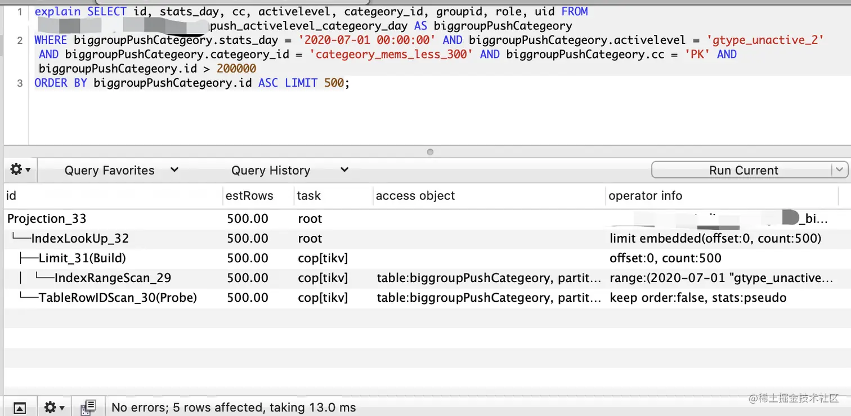Expand the Run Current arrow menu
Image resolution: width=851 pixels, height=416 pixels.
pos(840,170)
